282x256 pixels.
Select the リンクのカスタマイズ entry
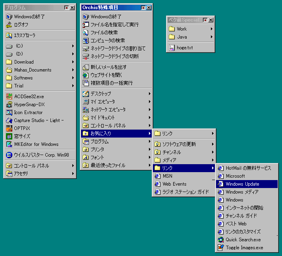click(247, 232)
